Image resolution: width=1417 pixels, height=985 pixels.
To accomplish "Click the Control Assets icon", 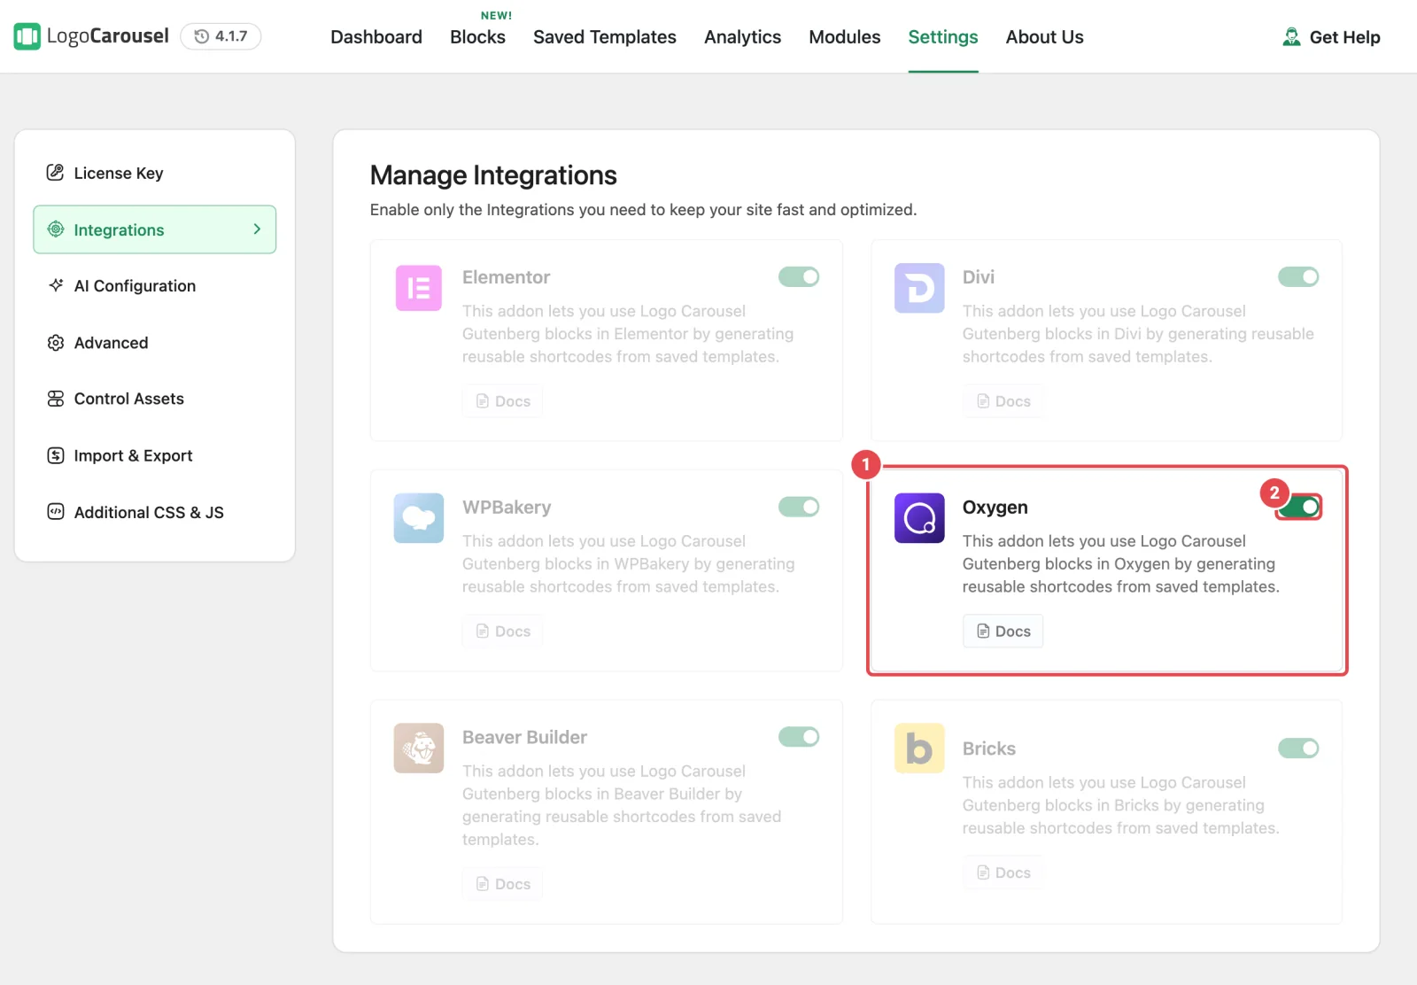I will click(55, 399).
